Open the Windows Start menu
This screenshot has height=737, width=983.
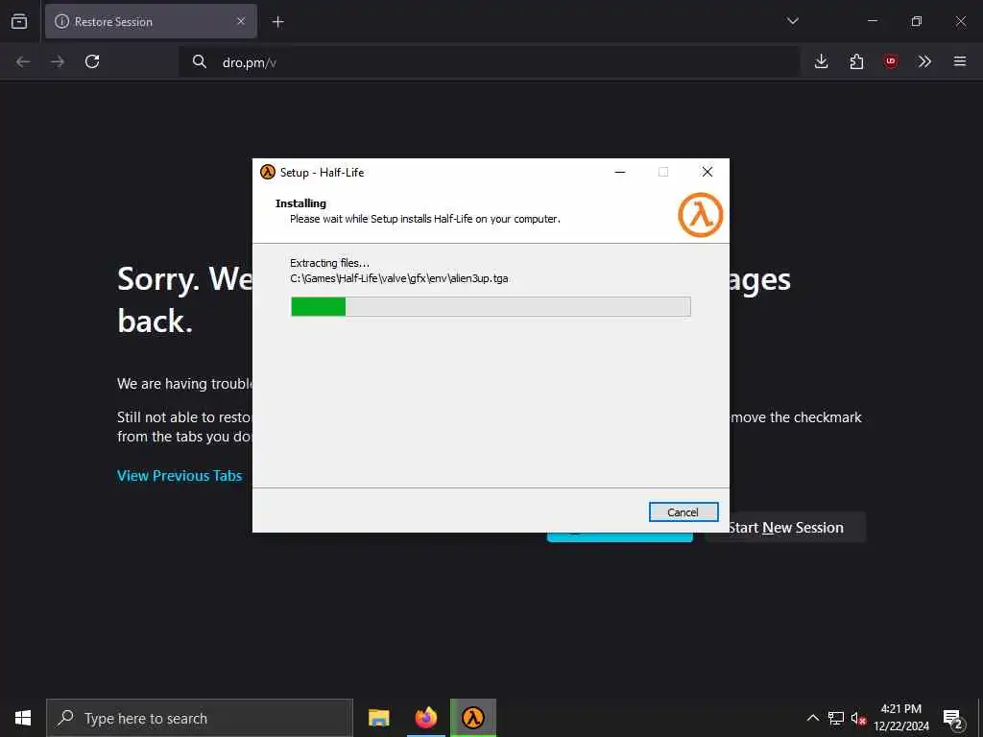point(23,718)
